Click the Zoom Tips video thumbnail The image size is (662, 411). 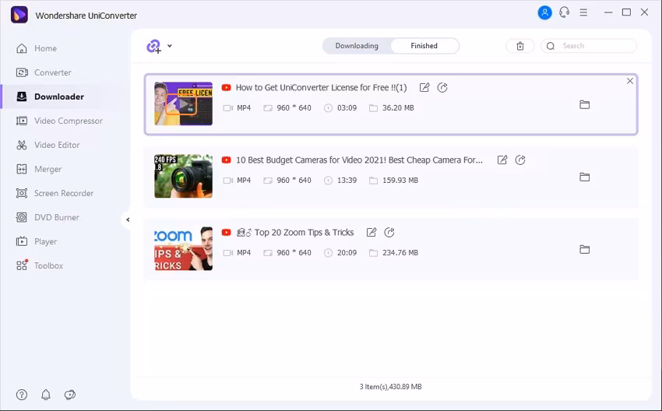[183, 248]
